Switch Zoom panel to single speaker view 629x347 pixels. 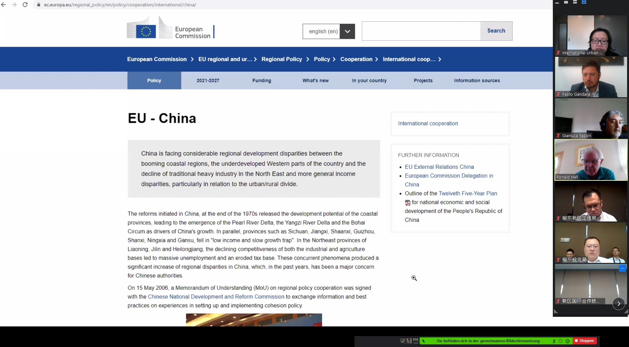pos(566,2)
